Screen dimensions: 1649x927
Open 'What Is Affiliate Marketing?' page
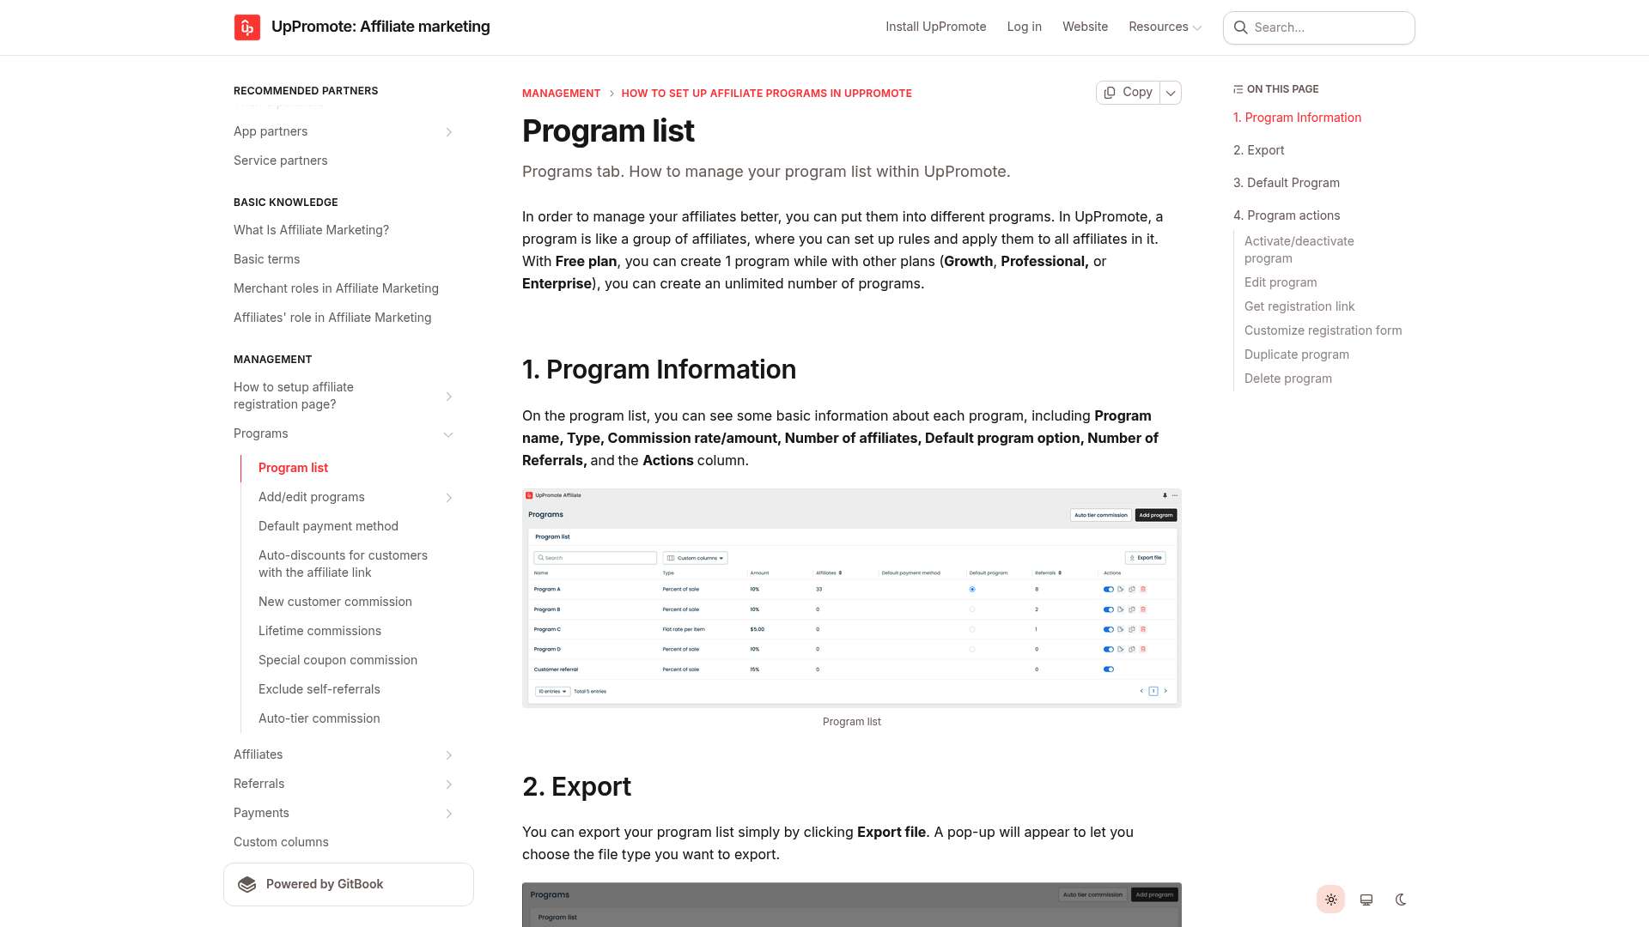311,230
